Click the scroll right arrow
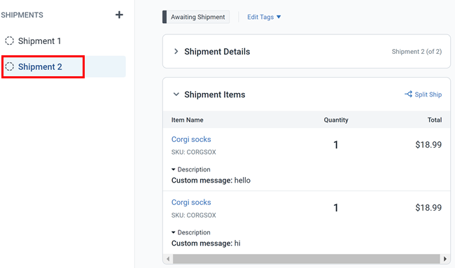The width and height of the screenshot is (455, 268). pyautogui.click(x=445, y=258)
